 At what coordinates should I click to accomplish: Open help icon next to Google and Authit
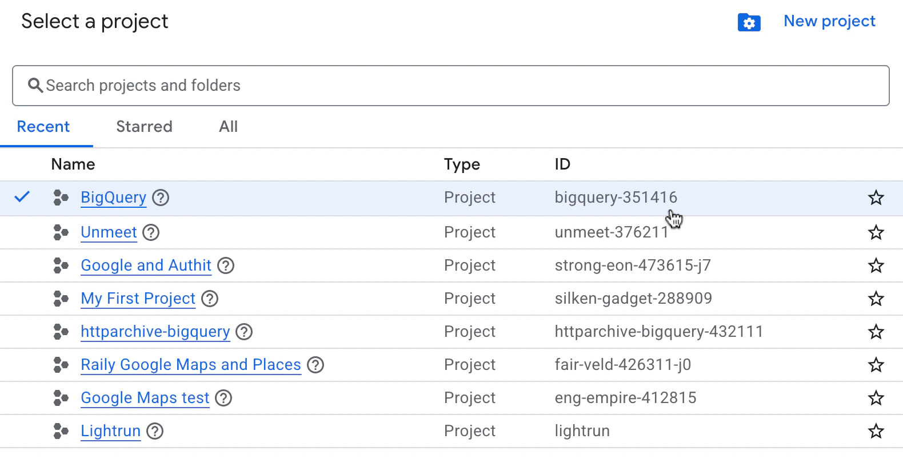pyautogui.click(x=226, y=265)
